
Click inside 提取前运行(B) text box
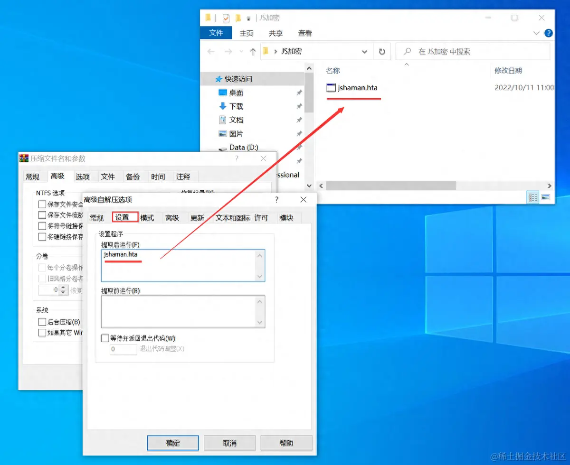tap(183, 312)
